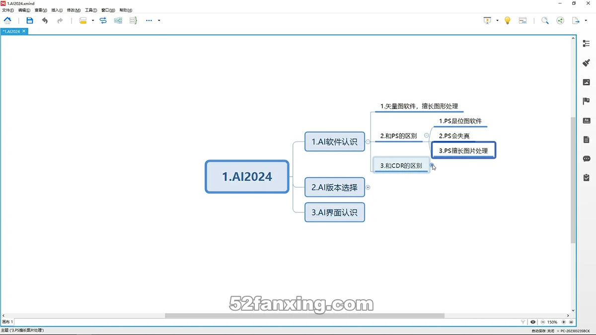Viewport: 596px width, 335px height.
Task: Export the map with the export icon
Action: pyautogui.click(x=576, y=20)
